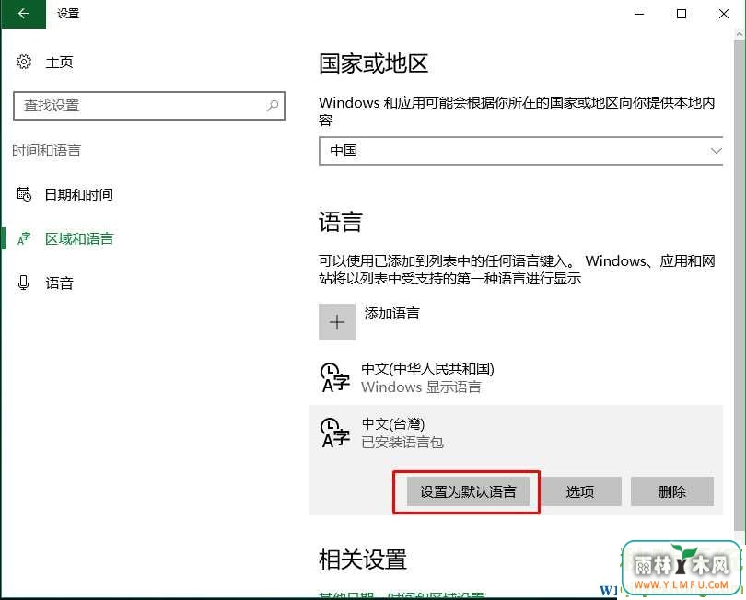Expand the country dropdown chevron
This screenshot has width=746, height=600.
click(x=716, y=151)
